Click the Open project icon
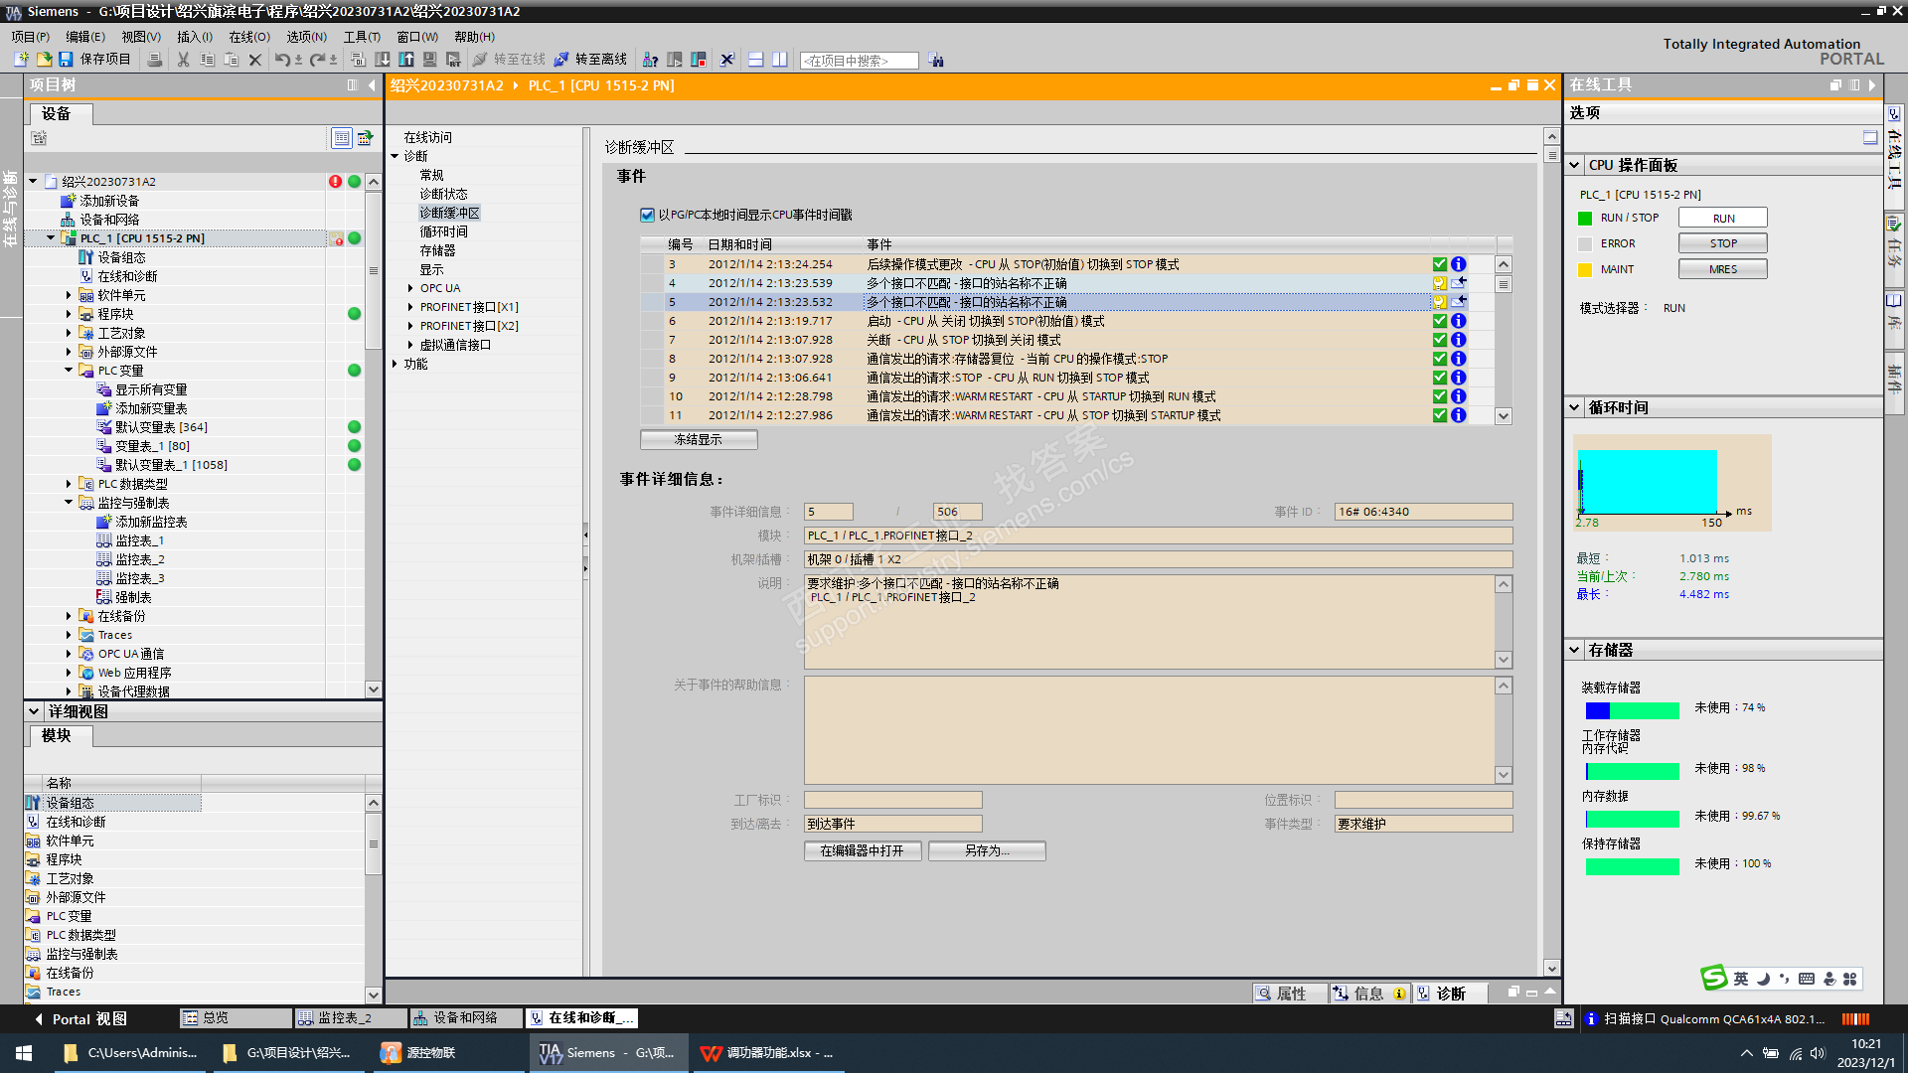Screen dimensions: 1908x1073 click(44, 60)
